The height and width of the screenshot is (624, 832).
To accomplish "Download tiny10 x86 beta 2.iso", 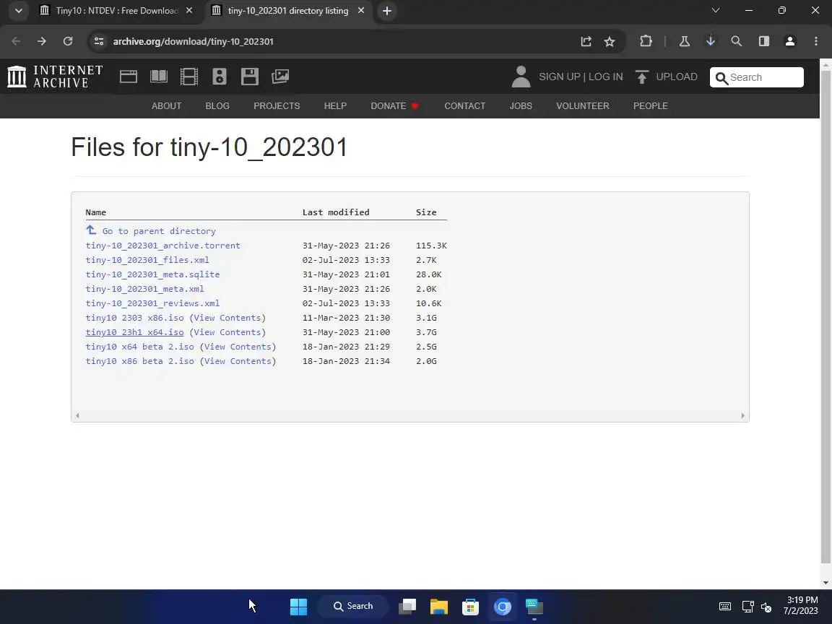I will coord(140,361).
